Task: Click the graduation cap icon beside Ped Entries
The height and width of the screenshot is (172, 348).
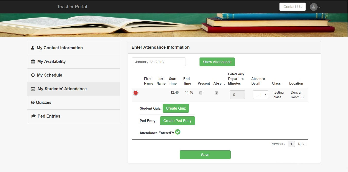Action: tap(33, 116)
